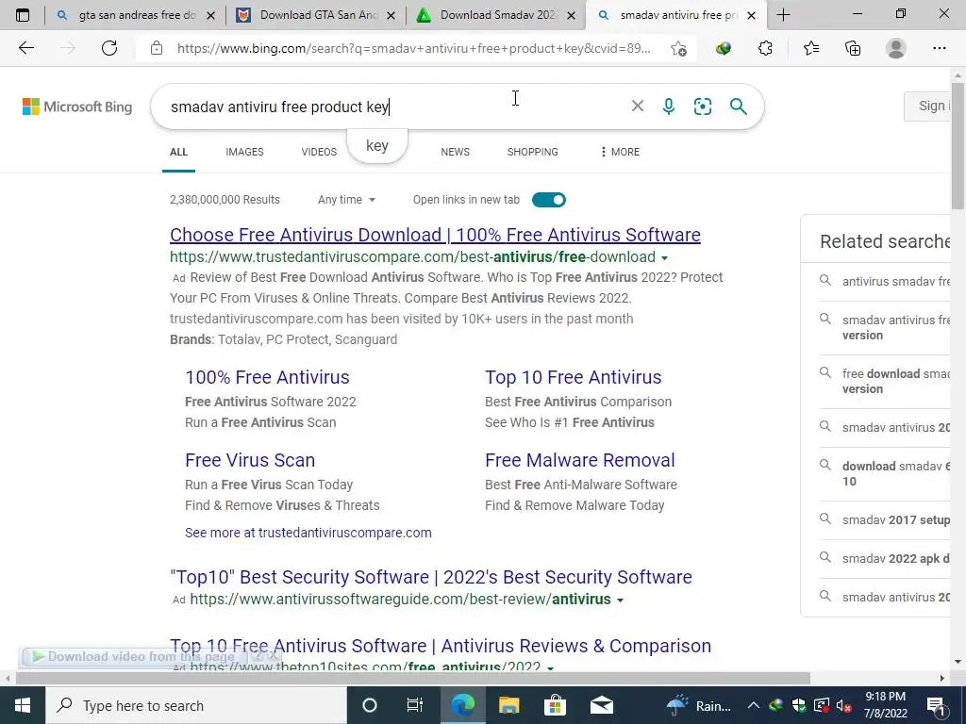The width and height of the screenshot is (966, 724).
Task: Open the Any time filter dropdown
Action: tap(346, 200)
